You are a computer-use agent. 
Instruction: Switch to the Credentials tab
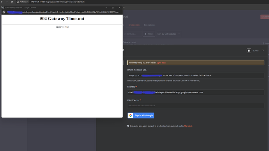point(134,25)
